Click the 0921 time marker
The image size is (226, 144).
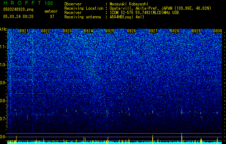coord(24,31)
